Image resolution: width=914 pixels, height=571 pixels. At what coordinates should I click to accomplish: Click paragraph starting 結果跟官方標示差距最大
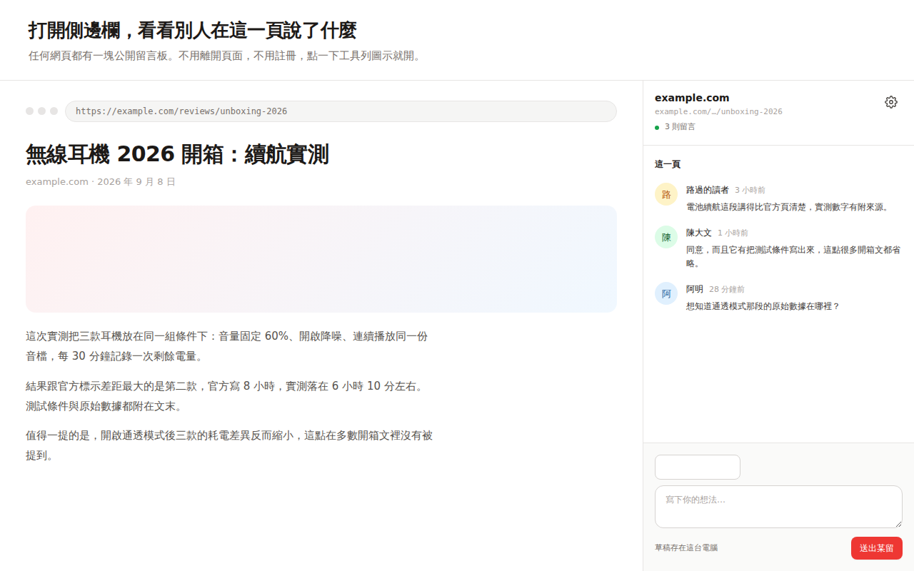coord(226,396)
